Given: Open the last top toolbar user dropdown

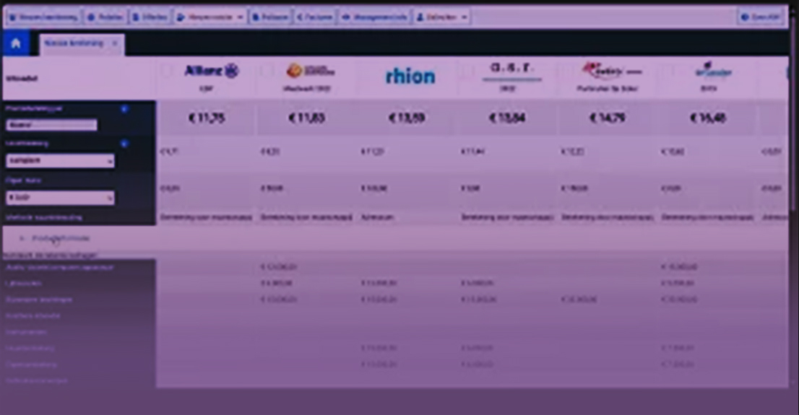Looking at the screenshot, I should point(442,17).
